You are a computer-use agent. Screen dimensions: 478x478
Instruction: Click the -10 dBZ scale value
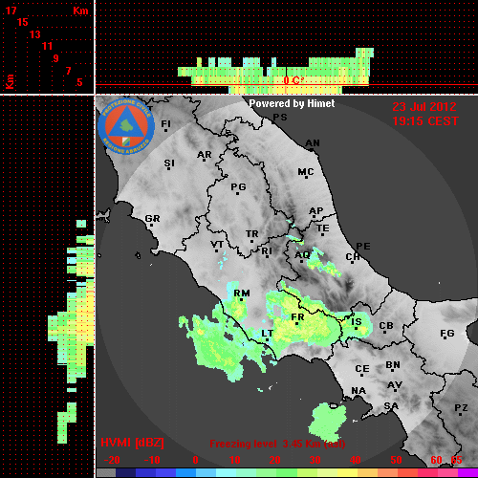pos(152,460)
